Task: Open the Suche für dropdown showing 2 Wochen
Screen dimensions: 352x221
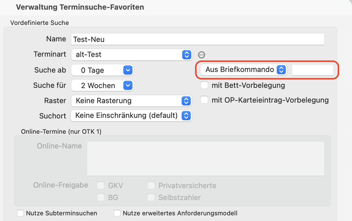Action: tap(102, 86)
